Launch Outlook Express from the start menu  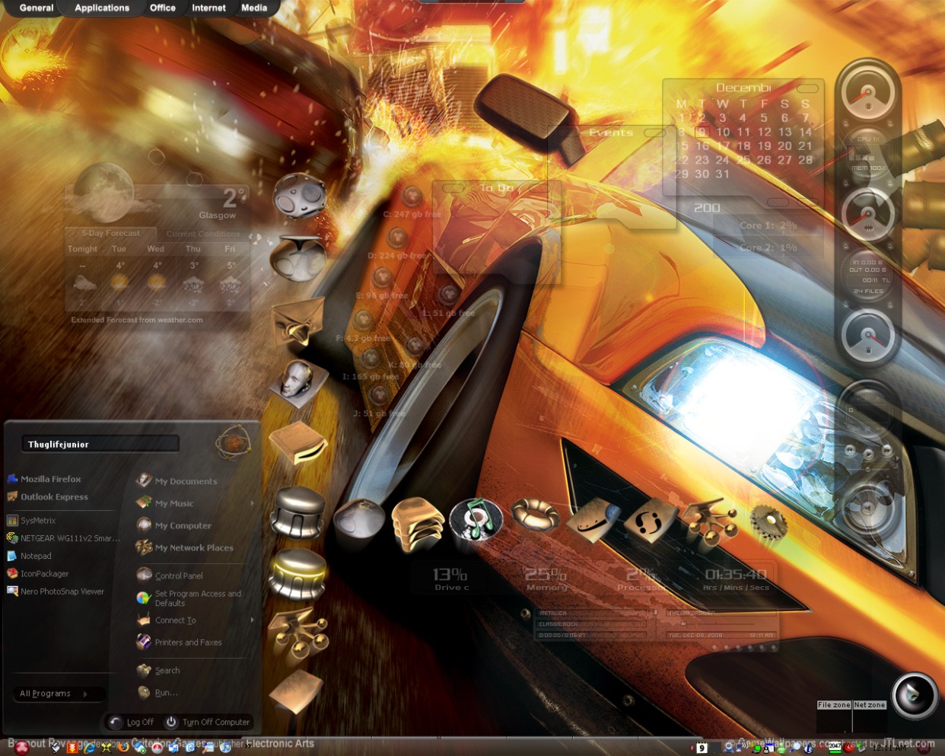pyautogui.click(x=47, y=496)
